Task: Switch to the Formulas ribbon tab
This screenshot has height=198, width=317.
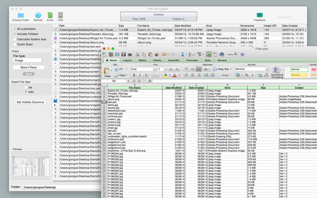Action: pos(192,61)
